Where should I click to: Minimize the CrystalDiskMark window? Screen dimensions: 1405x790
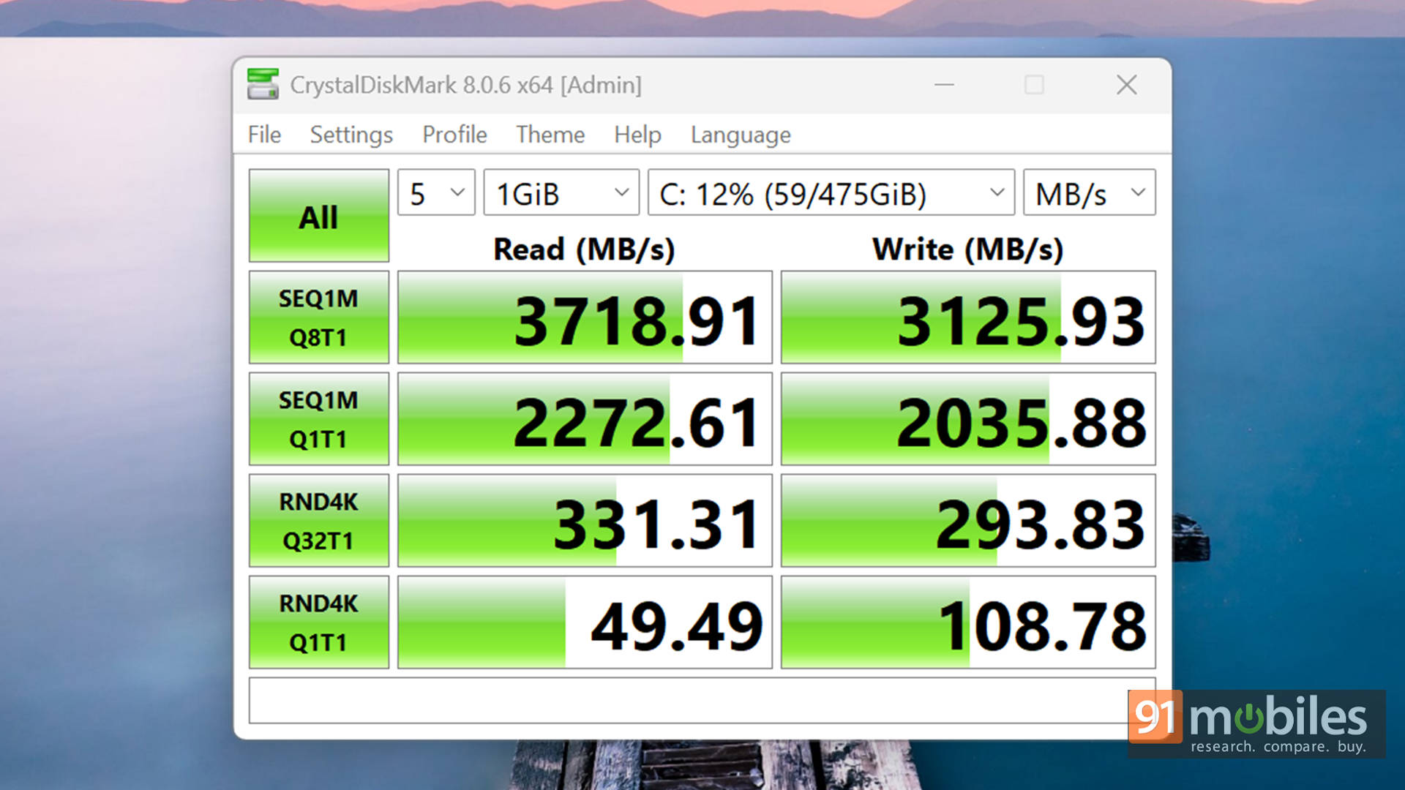click(944, 85)
